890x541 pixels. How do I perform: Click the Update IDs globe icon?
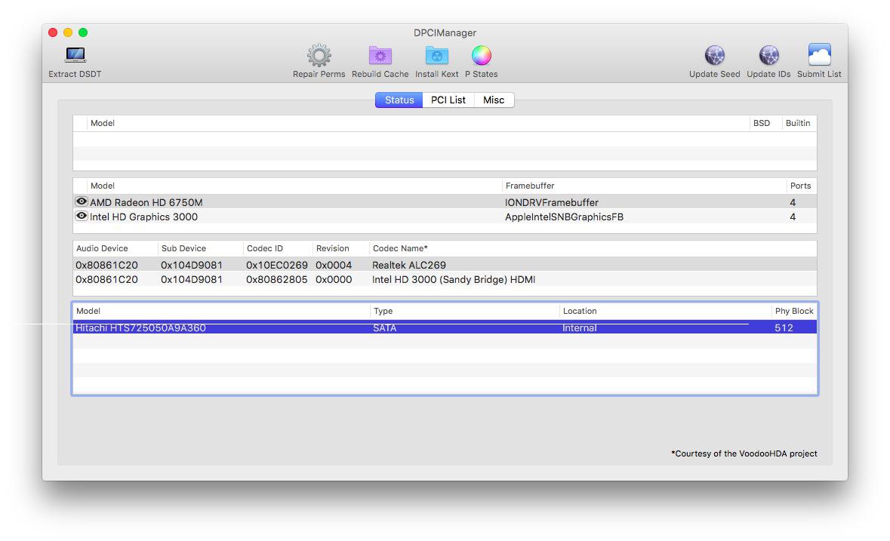[768, 56]
